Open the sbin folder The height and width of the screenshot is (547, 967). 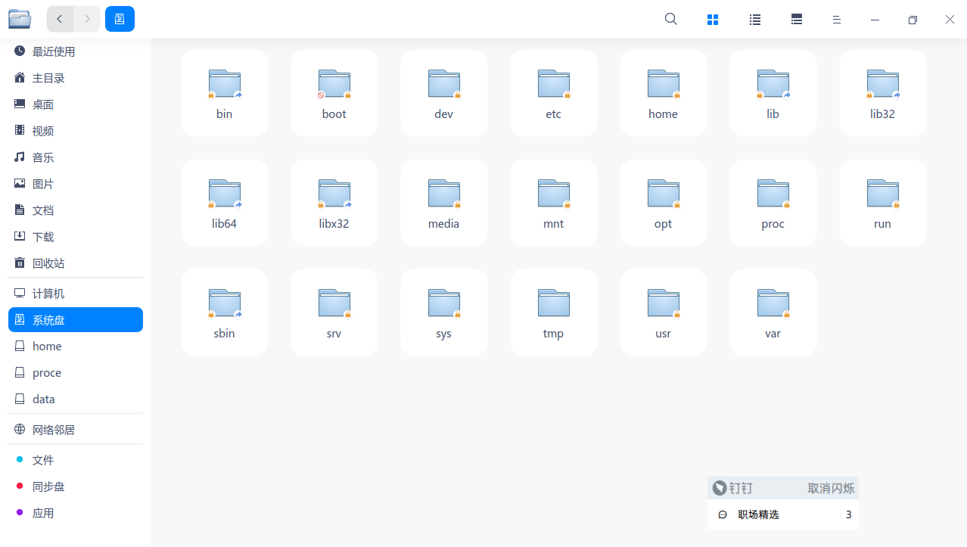[x=225, y=312]
